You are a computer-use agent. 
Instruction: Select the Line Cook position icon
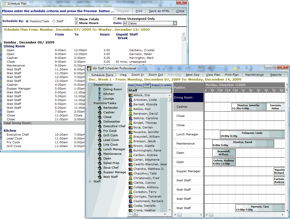point(100,145)
